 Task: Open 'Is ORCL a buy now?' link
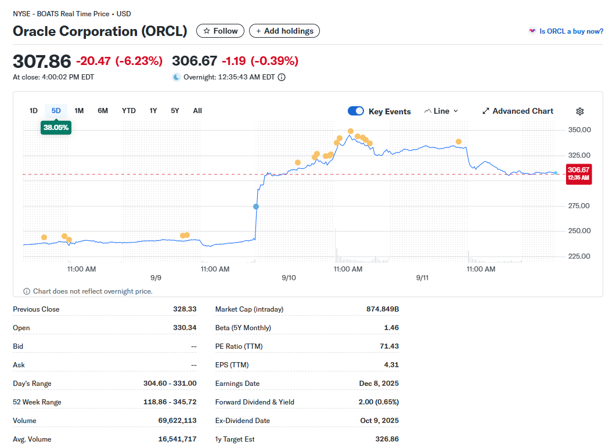click(566, 31)
